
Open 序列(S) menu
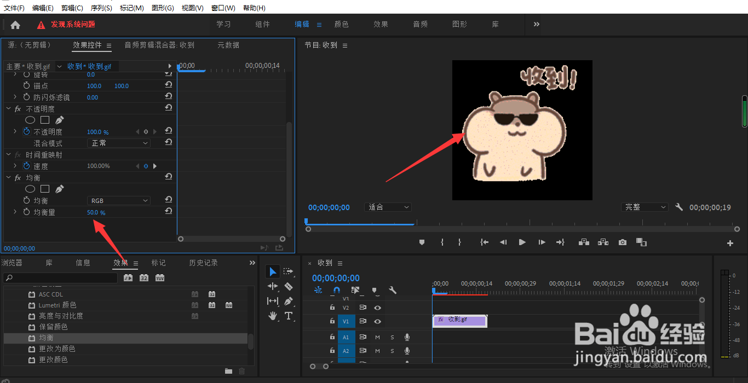pyautogui.click(x=101, y=8)
